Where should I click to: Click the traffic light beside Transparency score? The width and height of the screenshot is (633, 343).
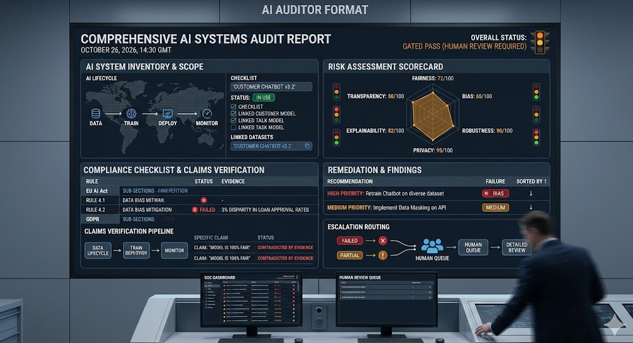(336, 92)
